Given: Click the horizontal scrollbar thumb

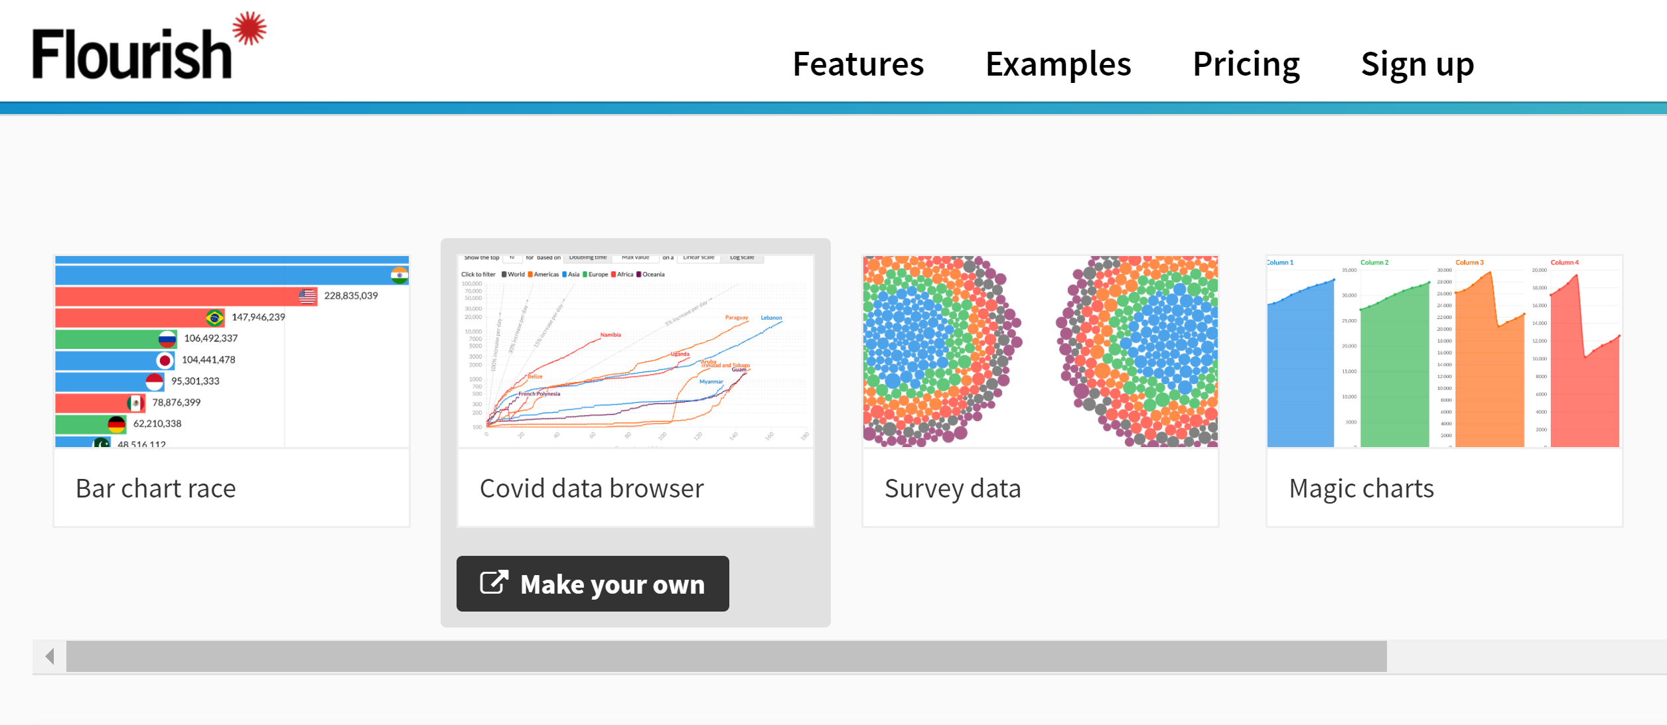Looking at the screenshot, I should pos(727,656).
